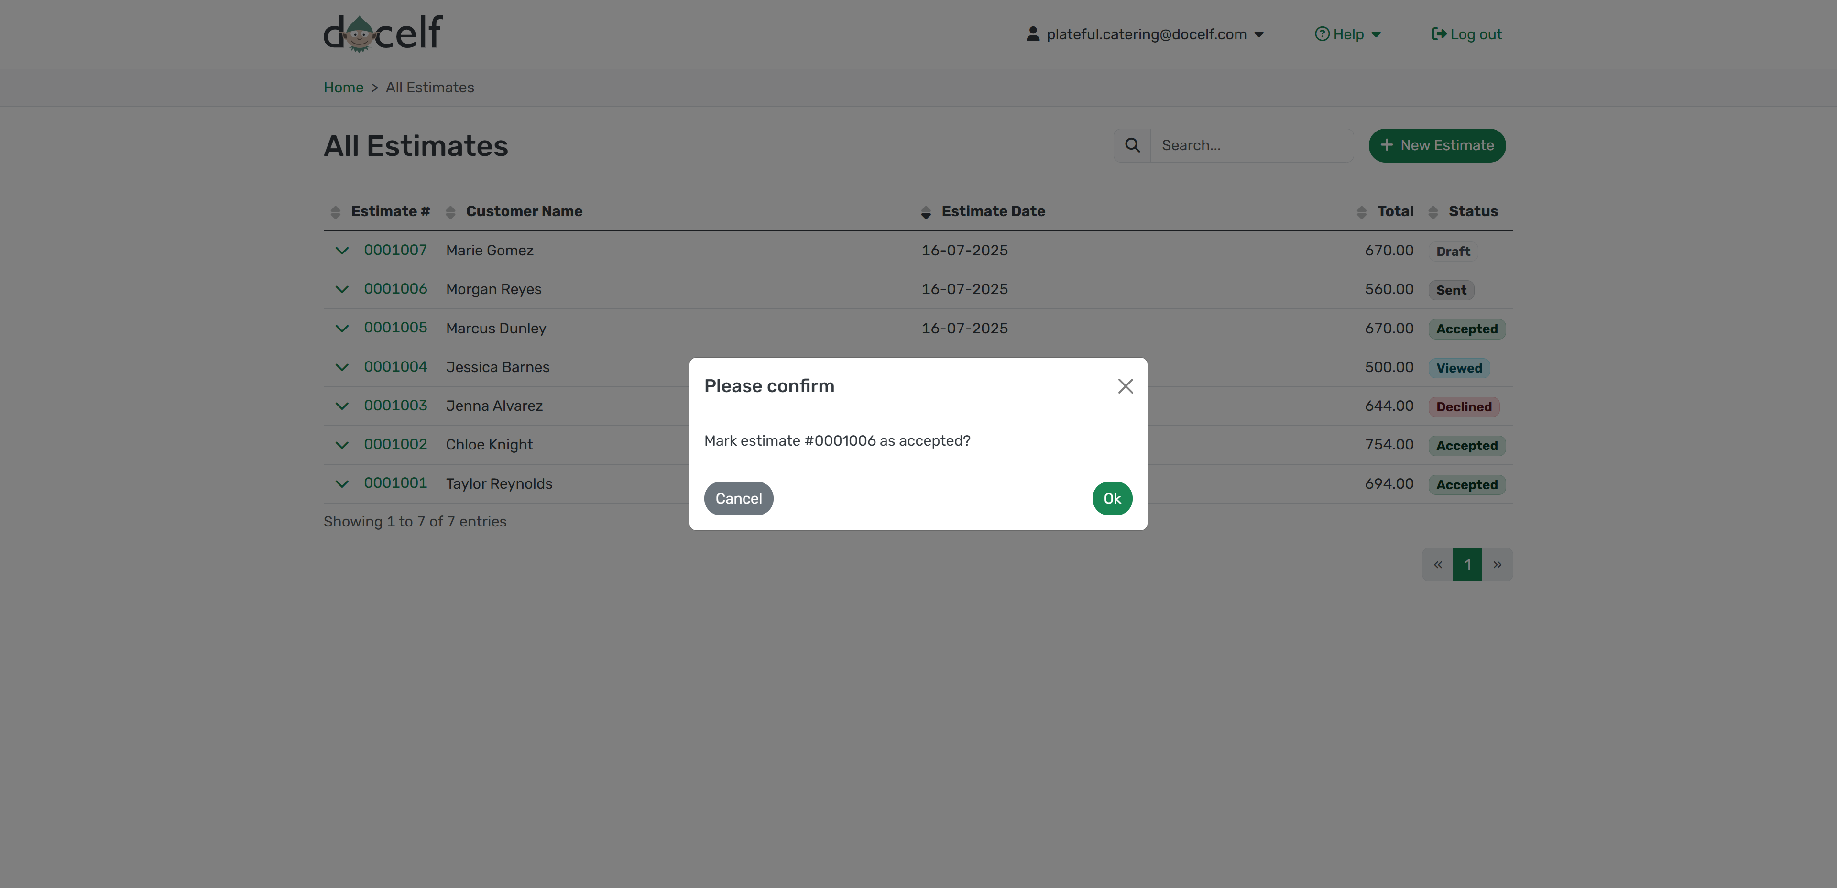1837x888 pixels.
Task: Click Accepted badge for Marcus Dunley
Action: point(1466,329)
